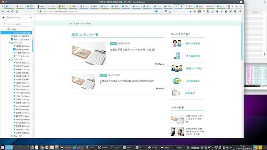Close the bookmarks sidebar
267x150 pixels.
click(x=31, y=17)
